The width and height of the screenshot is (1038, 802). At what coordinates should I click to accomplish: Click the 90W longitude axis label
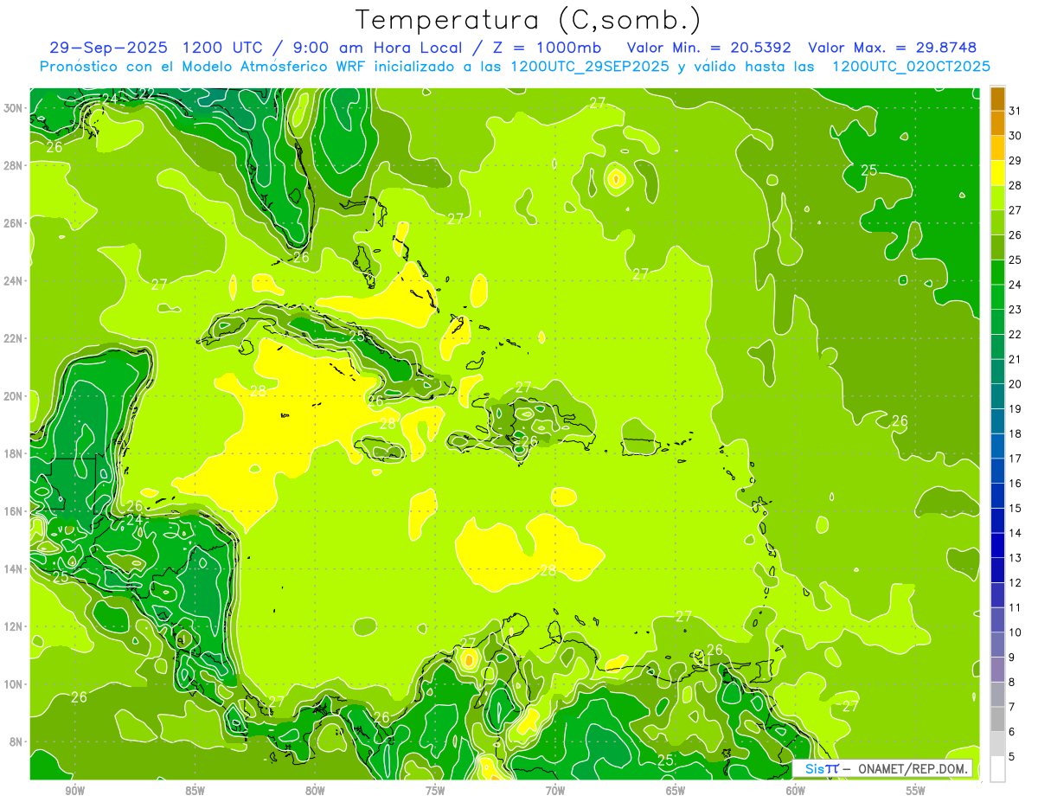coord(75,791)
